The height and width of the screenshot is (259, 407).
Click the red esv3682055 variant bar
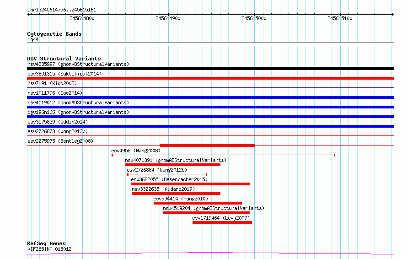191,184
